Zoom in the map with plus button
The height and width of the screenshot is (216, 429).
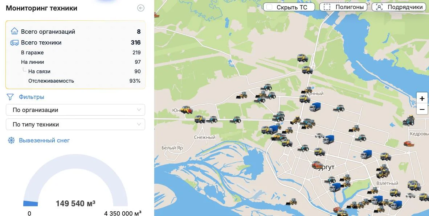422,98
